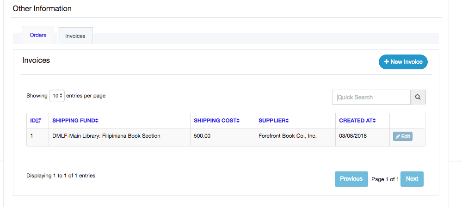Sort by ID column sort icon
Screen dimensions: 462x207
39,121
